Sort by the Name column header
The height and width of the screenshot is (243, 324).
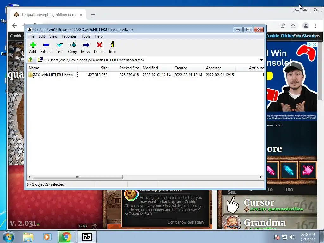pos(52,68)
